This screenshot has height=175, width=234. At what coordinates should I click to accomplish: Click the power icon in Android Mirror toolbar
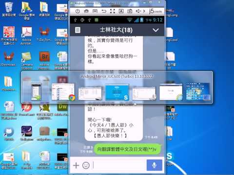pyautogui.click(x=78, y=11)
